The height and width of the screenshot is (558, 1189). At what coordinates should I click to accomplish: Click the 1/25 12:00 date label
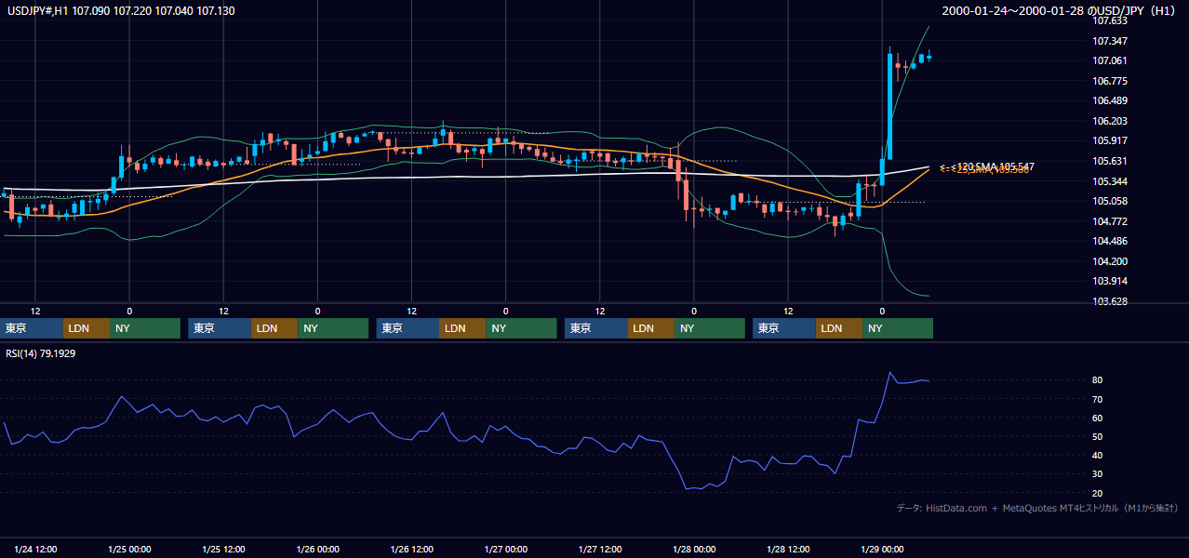[223, 550]
